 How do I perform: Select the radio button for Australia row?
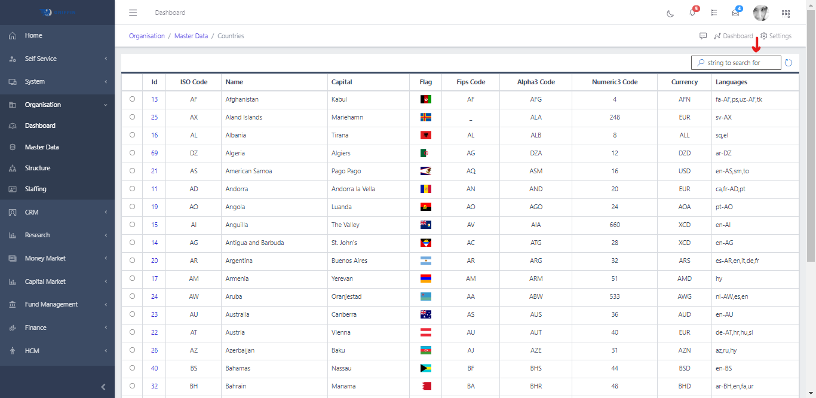pyautogui.click(x=132, y=314)
